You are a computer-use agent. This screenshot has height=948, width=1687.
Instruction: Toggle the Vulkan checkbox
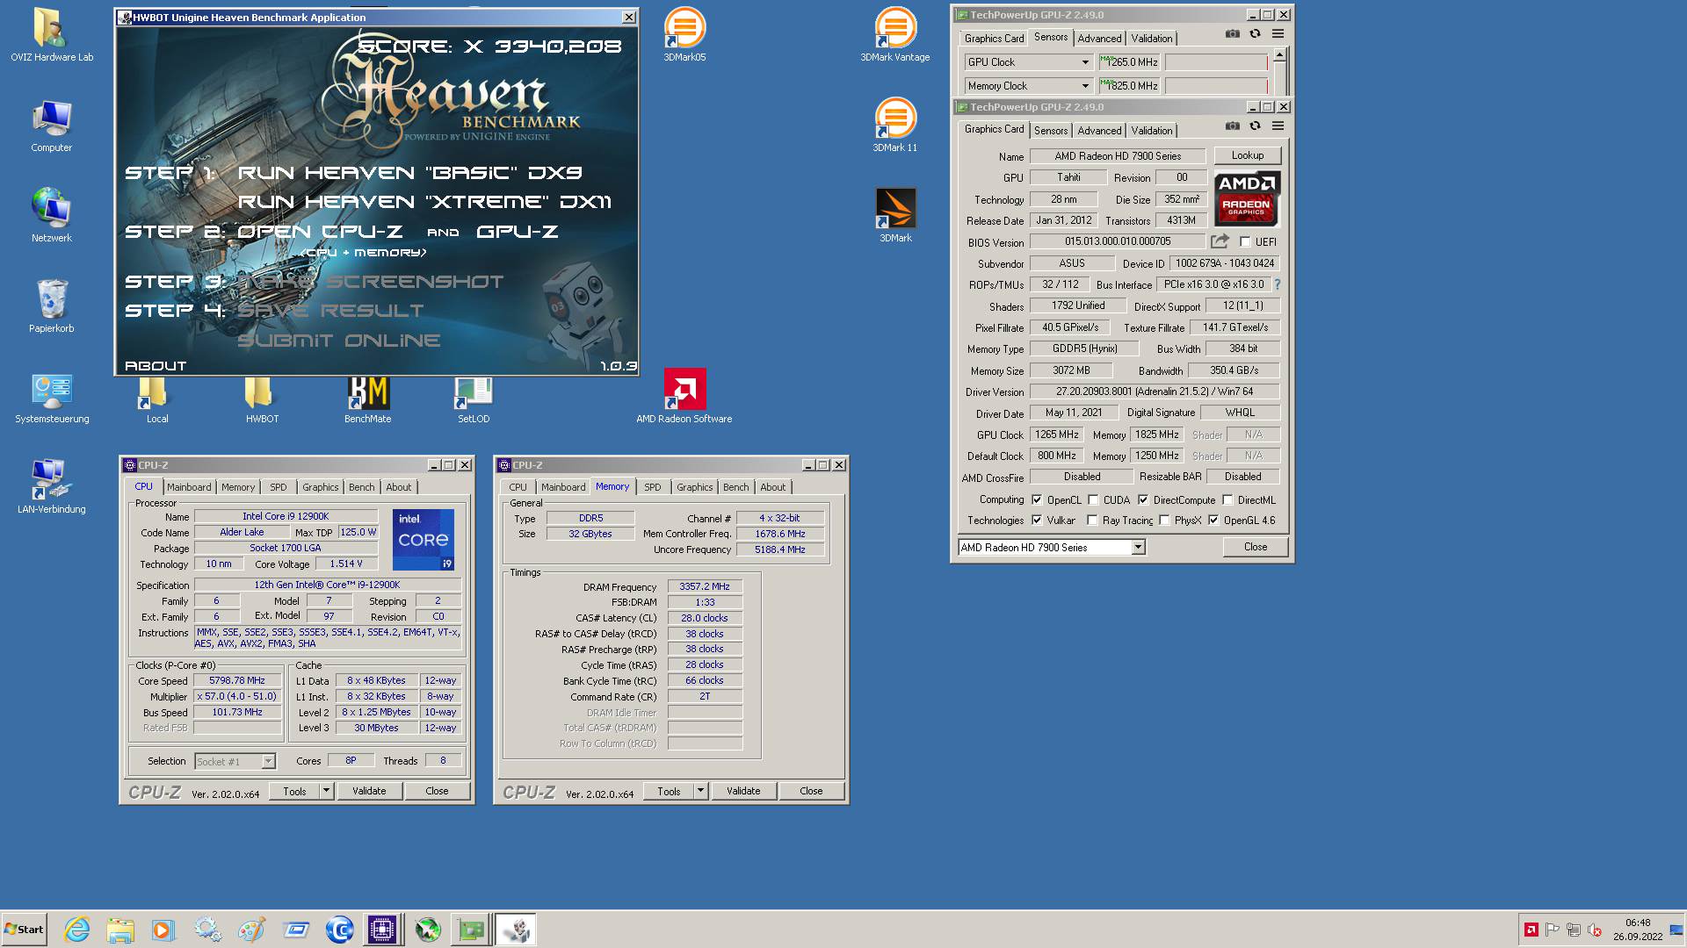(1037, 520)
